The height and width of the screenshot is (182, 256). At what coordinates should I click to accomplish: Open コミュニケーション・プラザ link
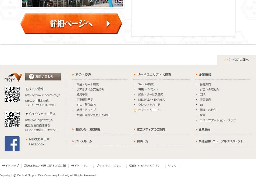218,120
